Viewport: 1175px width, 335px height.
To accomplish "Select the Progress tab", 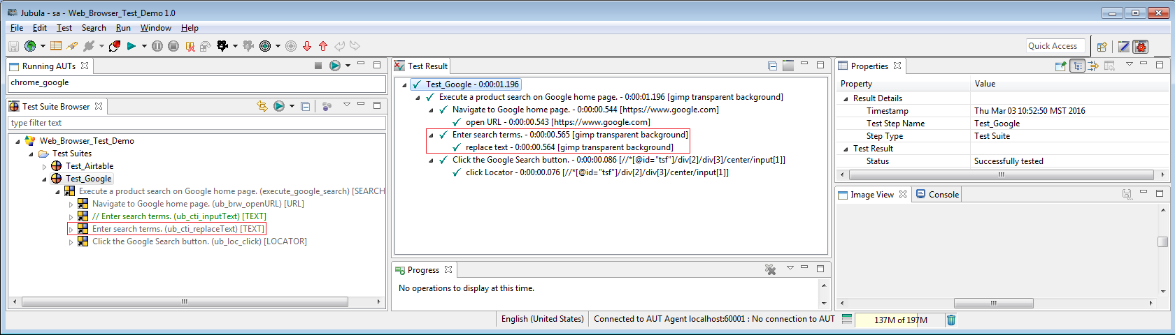I will (x=424, y=269).
